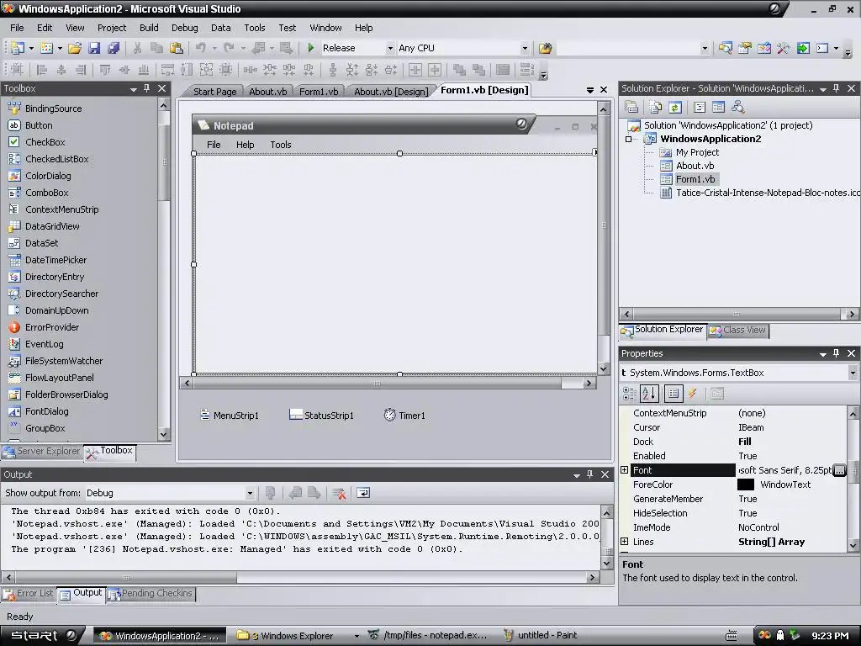This screenshot has width=861, height=646.
Task: Toggle Word Wrap in Output panel
Action: (x=363, y=493)
